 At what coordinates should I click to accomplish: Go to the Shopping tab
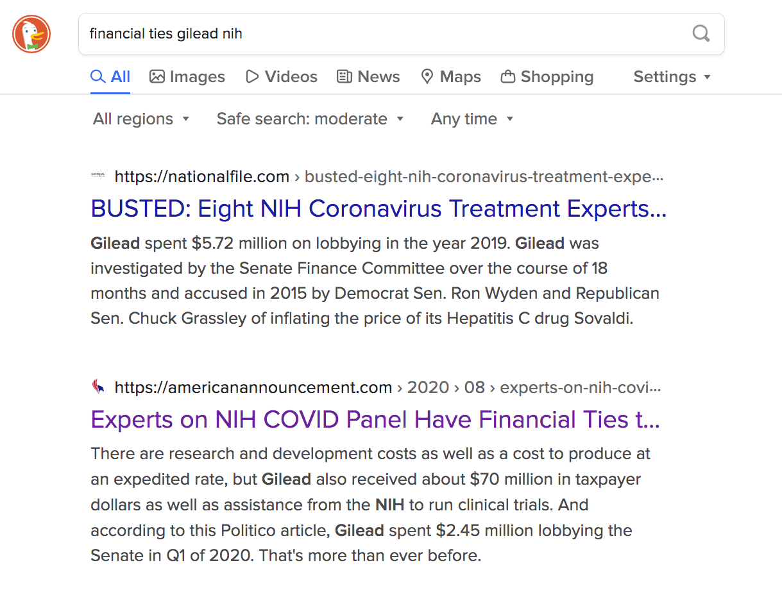[547, 77]
